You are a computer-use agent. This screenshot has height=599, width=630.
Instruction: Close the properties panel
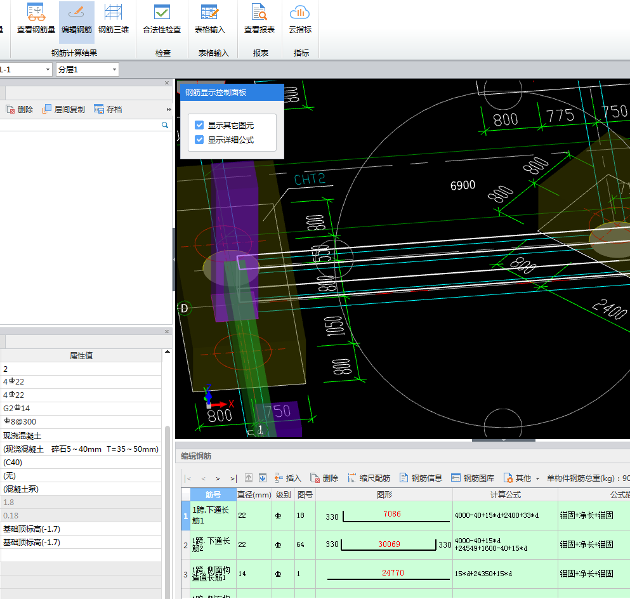[167, 331]
